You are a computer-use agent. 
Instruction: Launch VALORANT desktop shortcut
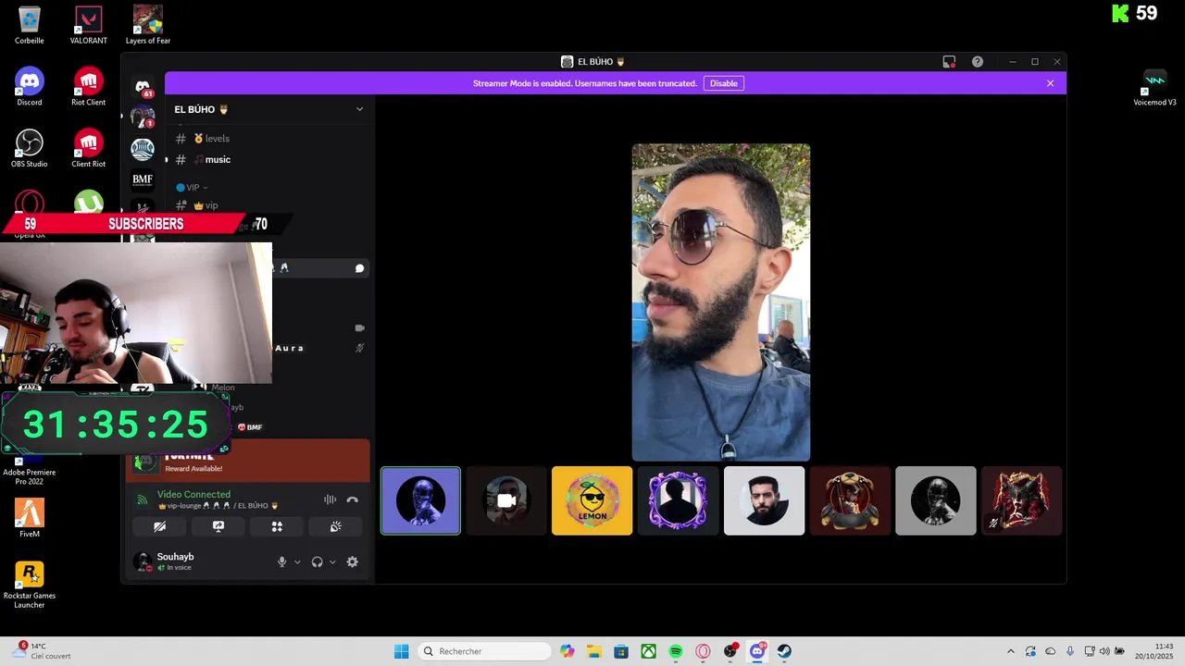click(89, 25)
